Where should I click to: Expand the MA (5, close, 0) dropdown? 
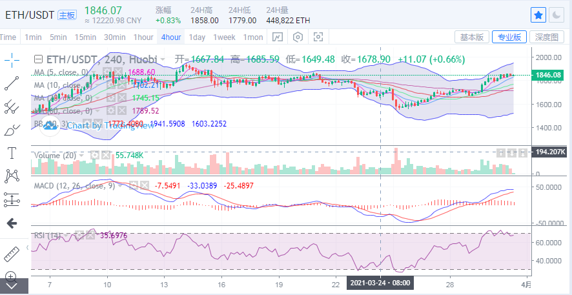click(94, 72)
